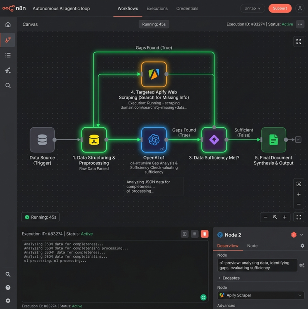Open the nodes cluster icon in sidebar
This screenshot has height=309, width=308.
pyautogui.click(x=8, y=70)
